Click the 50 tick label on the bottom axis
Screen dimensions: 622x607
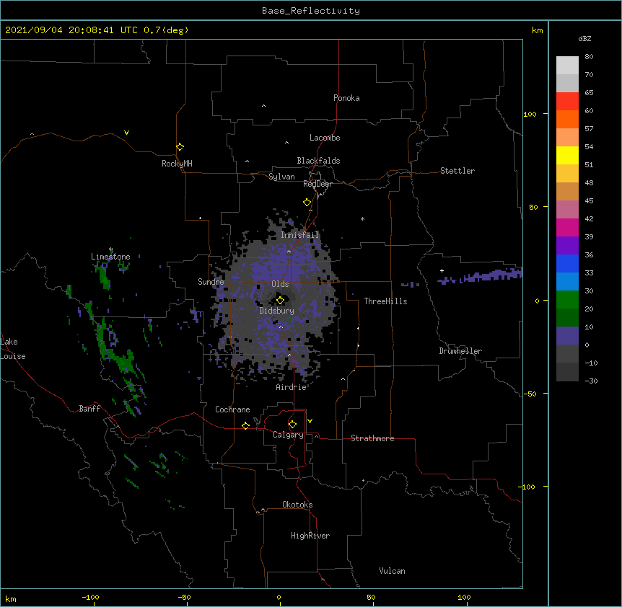point(371,597)
